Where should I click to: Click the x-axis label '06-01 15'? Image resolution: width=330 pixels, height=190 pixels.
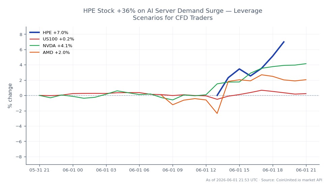[239, 170]
